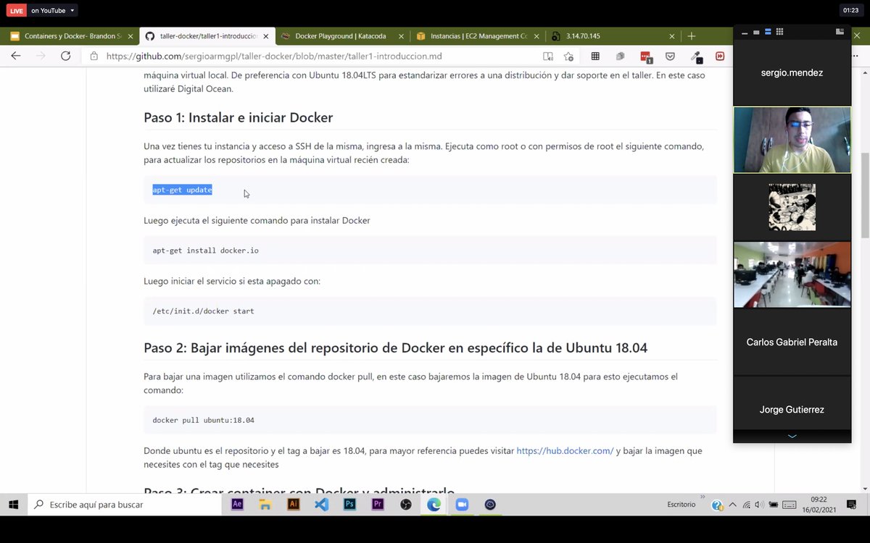
Task: Open the clock showing 09:22 16/02/2021
Action: point(819,505)
